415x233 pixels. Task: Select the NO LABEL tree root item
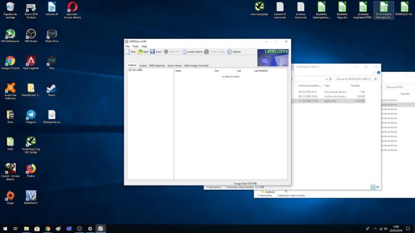coord(137,70)
